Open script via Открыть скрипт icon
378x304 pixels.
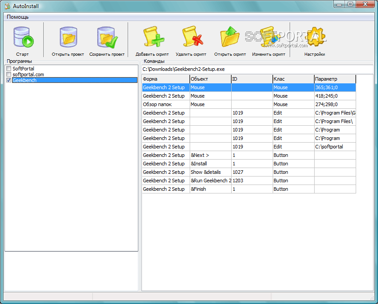230,37
